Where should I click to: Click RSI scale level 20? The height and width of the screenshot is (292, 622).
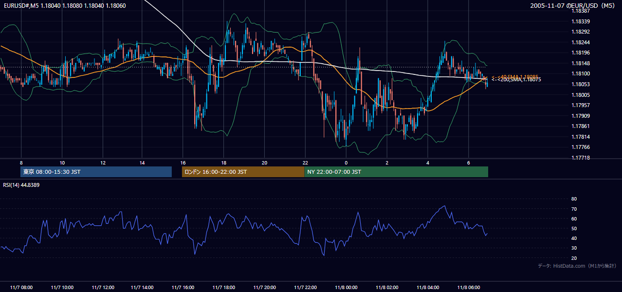click(574, 258)
